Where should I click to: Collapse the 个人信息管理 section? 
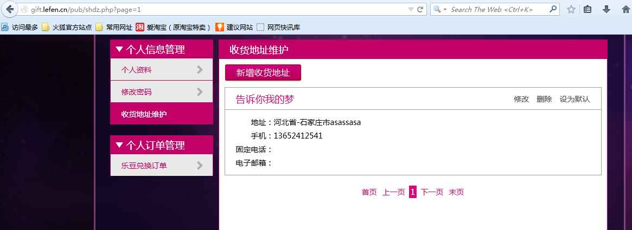pyautogui.click(x=161, y=49)
